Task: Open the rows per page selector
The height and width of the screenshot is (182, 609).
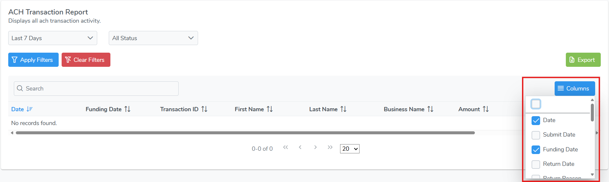Action: [x=350, y=149]
